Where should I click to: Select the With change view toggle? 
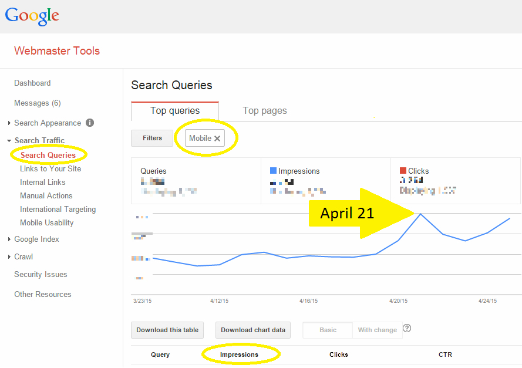pyautogui.click(x=378, y=330)
